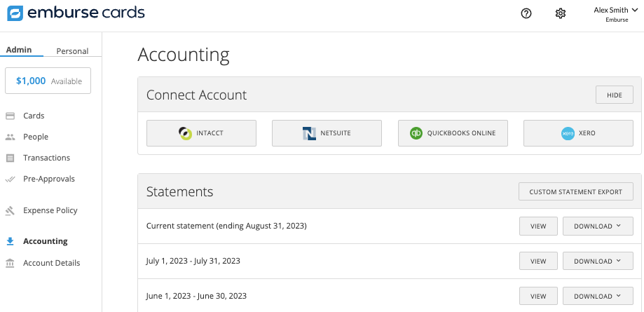
Task: View the July 1 - July 31 statement
Action: 538,261
